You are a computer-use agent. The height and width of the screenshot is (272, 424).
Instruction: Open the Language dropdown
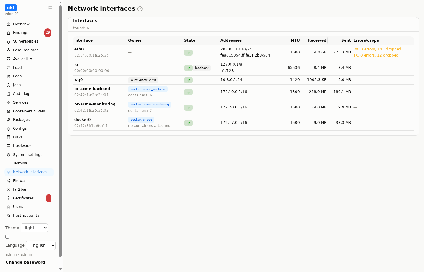pos(41,245)
